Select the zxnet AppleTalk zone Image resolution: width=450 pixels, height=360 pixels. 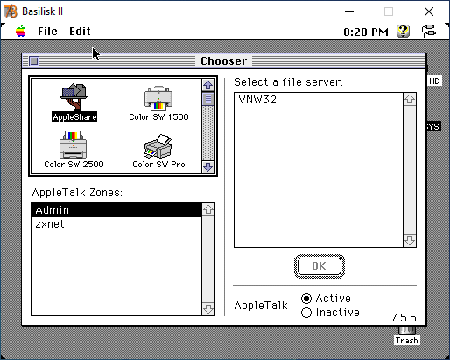pos(116,224)
